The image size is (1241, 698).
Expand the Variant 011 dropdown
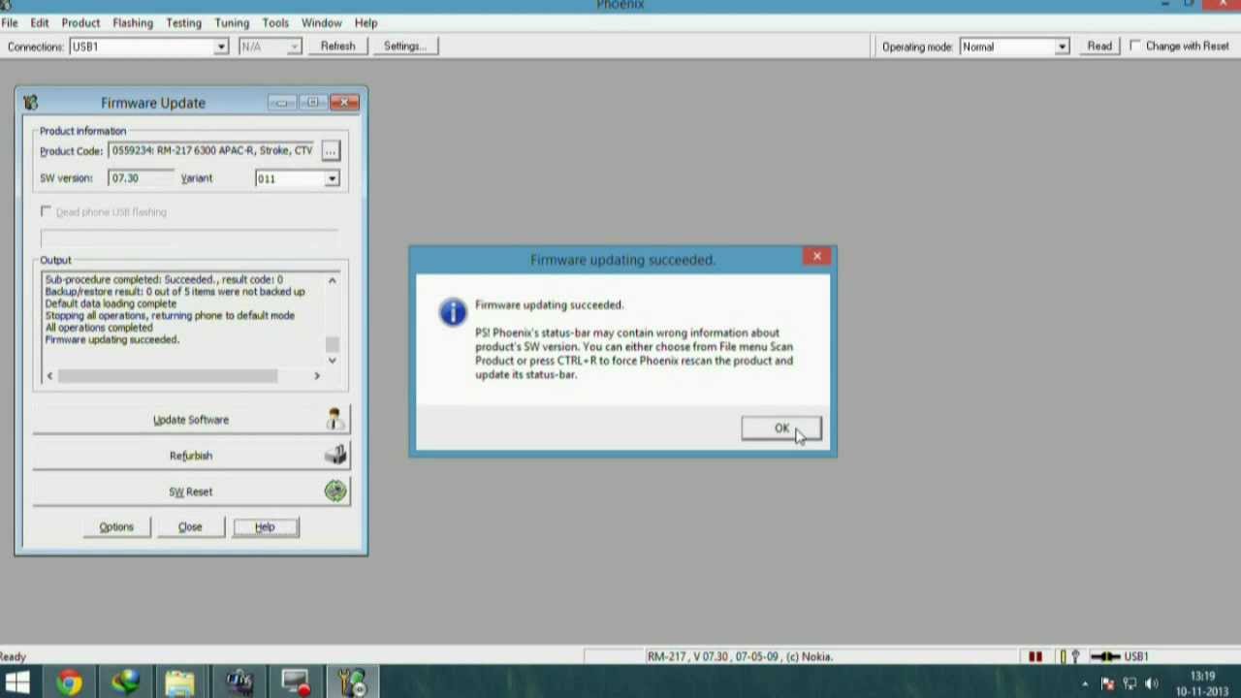pyautogui.click(x=332, y=178)
